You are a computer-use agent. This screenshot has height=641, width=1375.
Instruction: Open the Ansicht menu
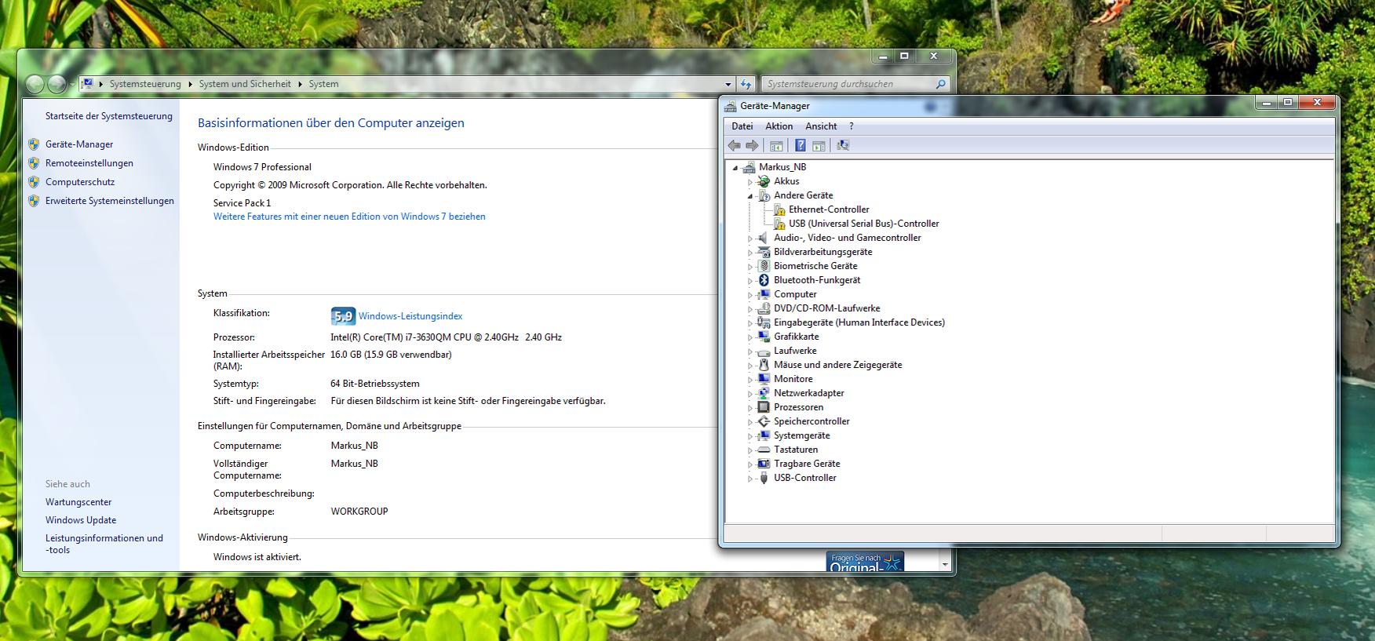pos(821,126)
